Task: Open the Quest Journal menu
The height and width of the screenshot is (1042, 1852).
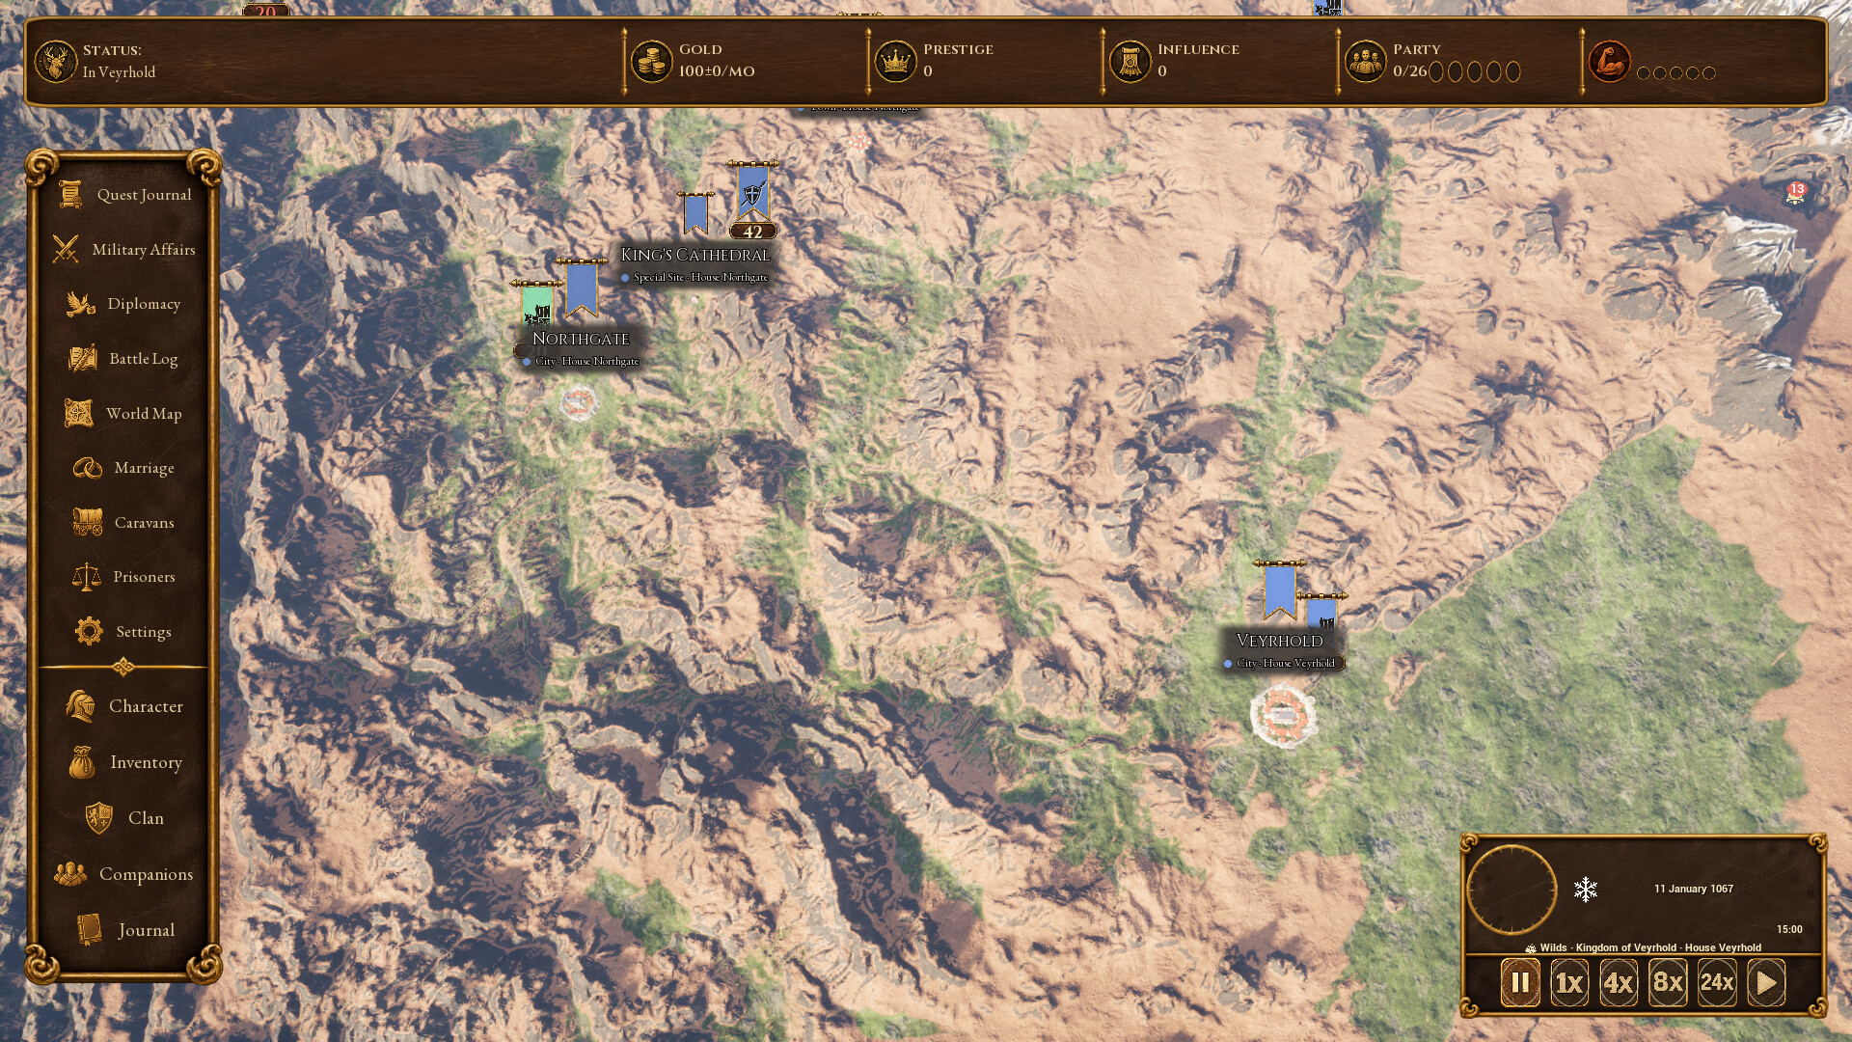Action: [124, 195]
